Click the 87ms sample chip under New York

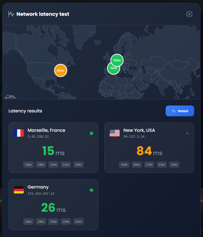[149, 165]
